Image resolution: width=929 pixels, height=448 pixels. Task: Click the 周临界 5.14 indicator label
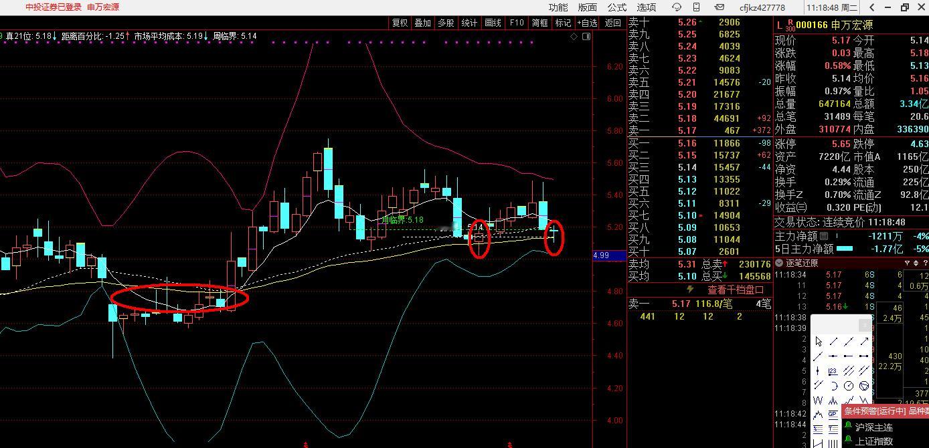[x=235, y=36]
